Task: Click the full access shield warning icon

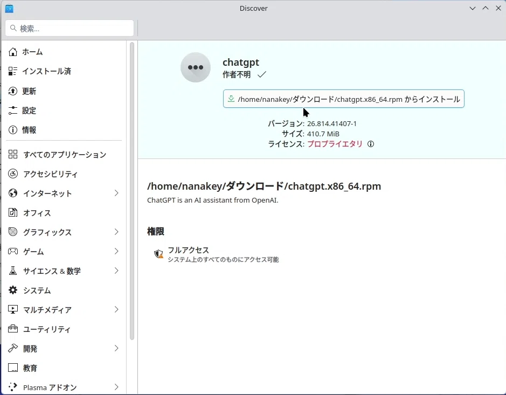Action: 158,254
